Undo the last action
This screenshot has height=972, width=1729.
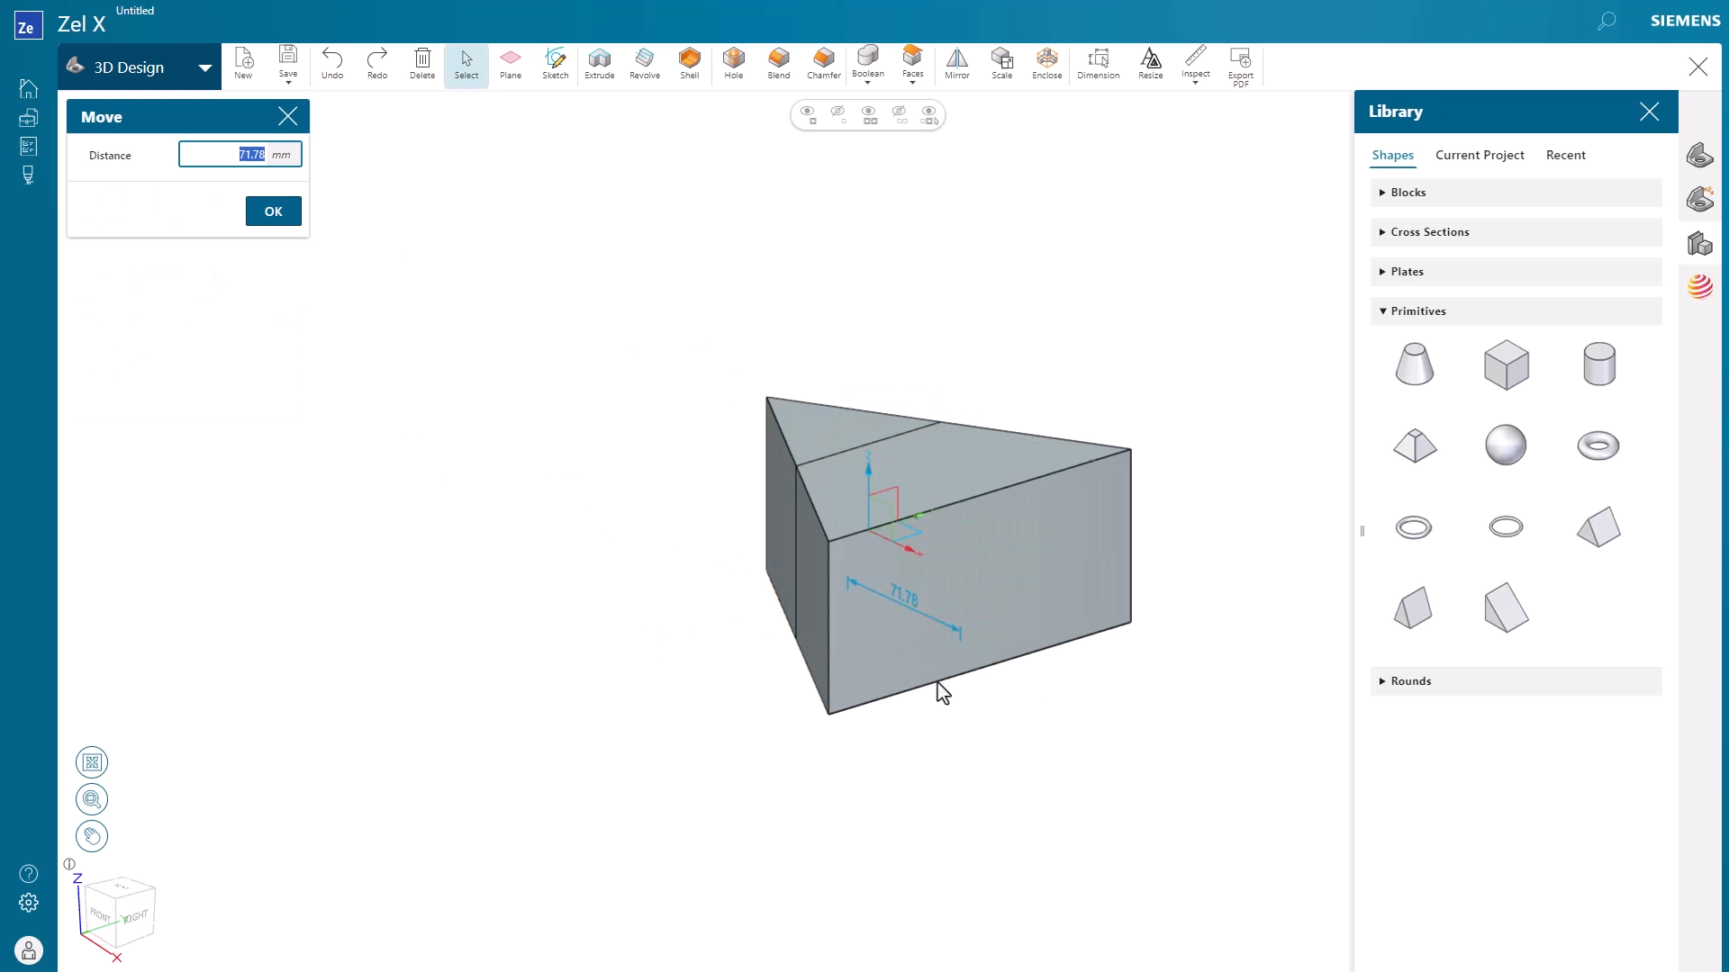[x=332, y=64]
